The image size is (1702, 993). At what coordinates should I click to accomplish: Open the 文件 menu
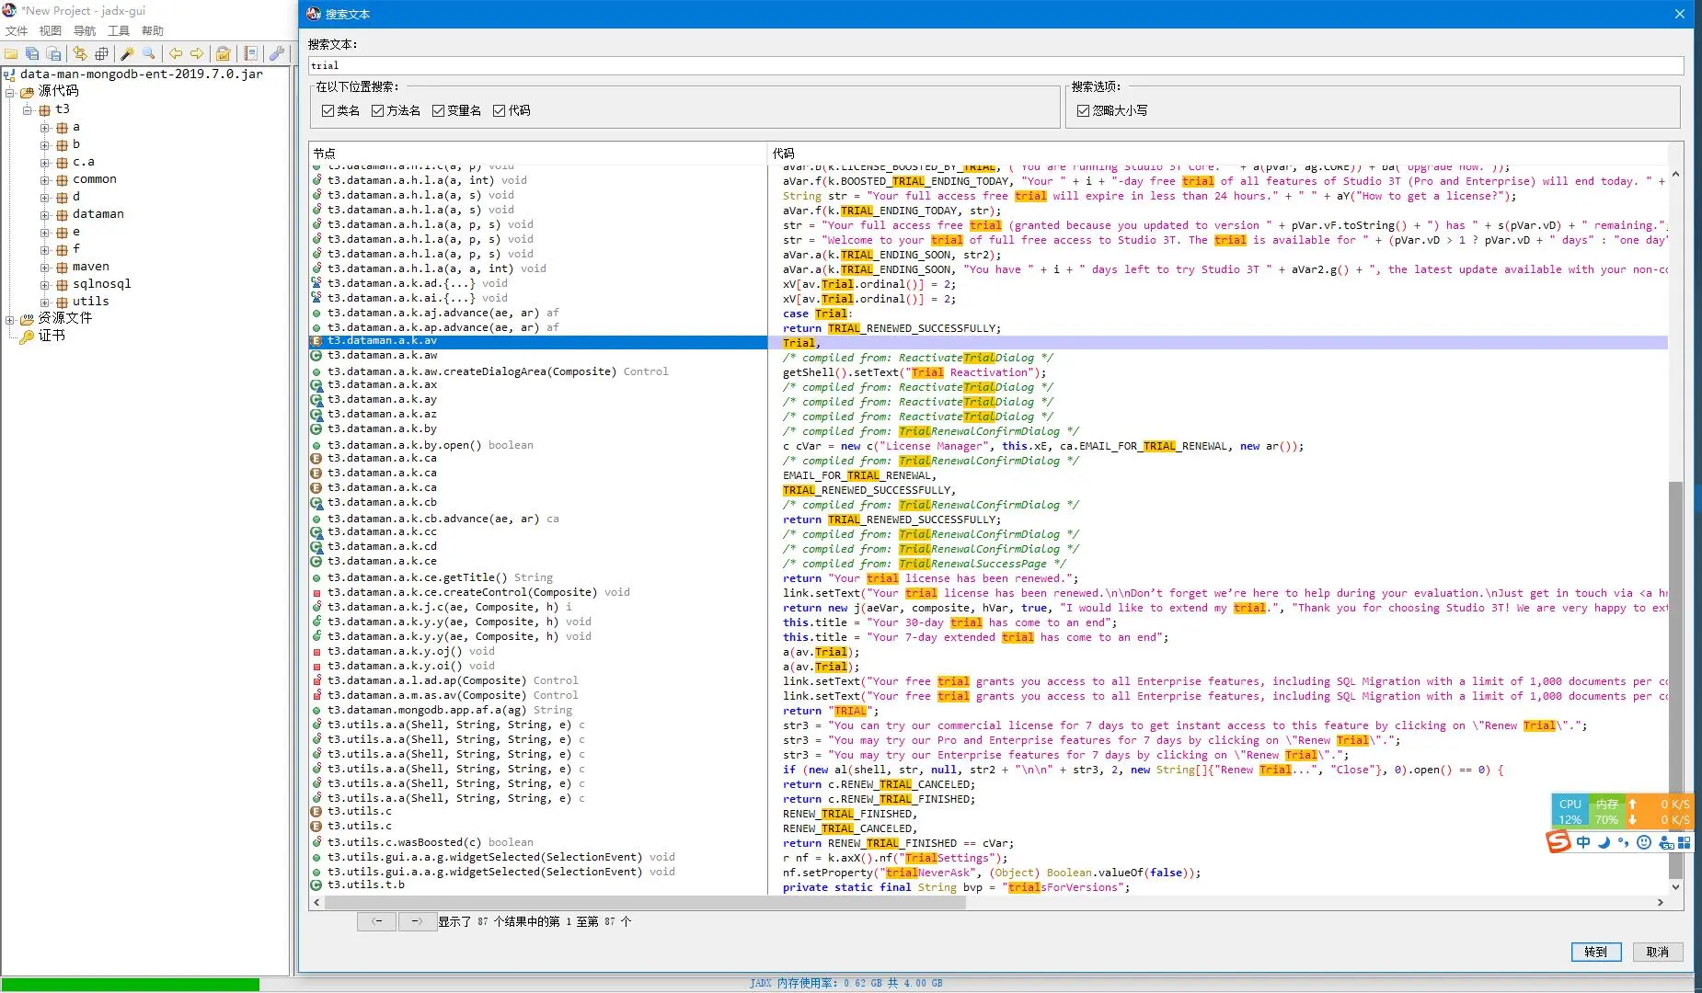(x=17, y=31)
